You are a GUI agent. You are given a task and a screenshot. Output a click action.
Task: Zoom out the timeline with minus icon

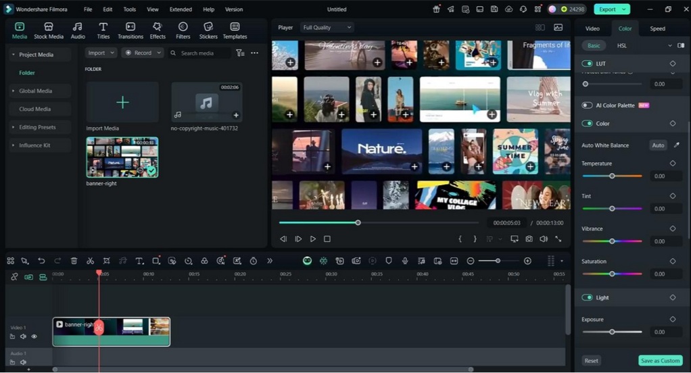click(471, 261)
